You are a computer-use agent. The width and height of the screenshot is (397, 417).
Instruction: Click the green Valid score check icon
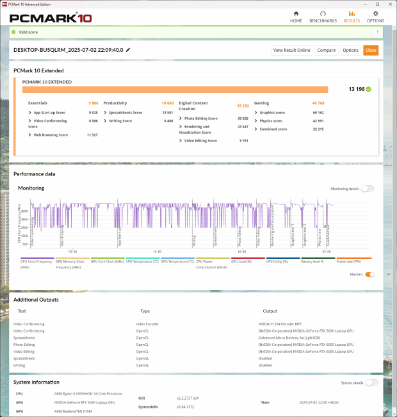coord(13,32)
